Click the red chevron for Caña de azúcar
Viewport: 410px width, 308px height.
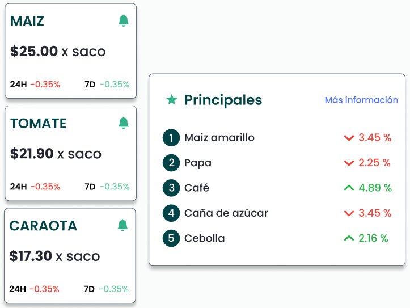[x=349, y=213]
